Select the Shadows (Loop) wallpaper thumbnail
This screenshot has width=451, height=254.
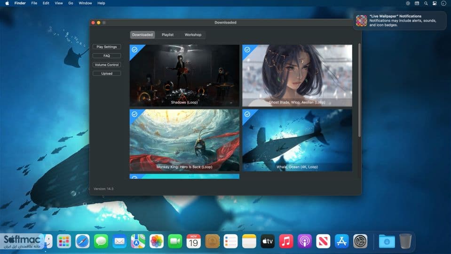(x=184, y=76)
